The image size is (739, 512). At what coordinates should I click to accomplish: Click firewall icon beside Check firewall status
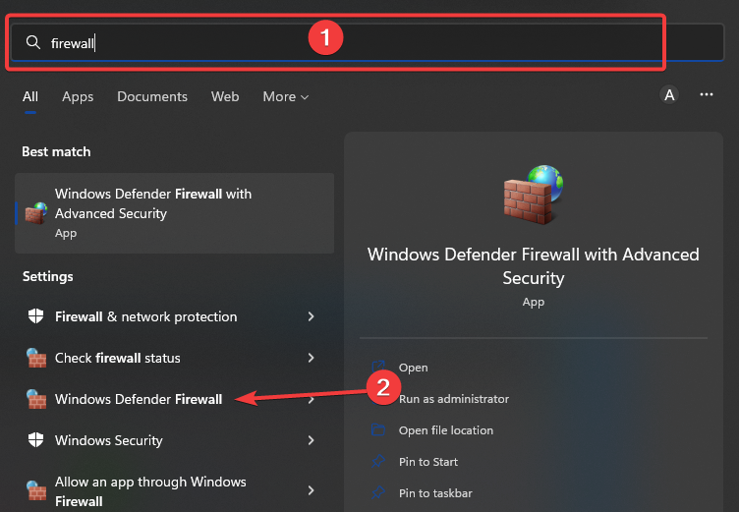click(35, 358)
